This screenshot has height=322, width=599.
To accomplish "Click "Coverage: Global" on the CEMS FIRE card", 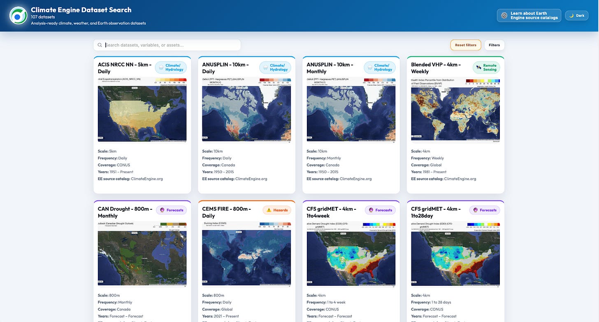I will pyautogui.click(x=218, y=309).
